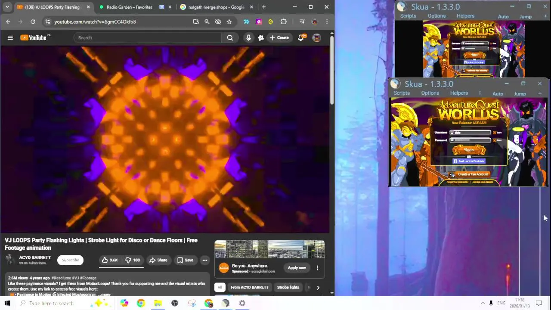Bookmark this page with the star

[229, 22]
